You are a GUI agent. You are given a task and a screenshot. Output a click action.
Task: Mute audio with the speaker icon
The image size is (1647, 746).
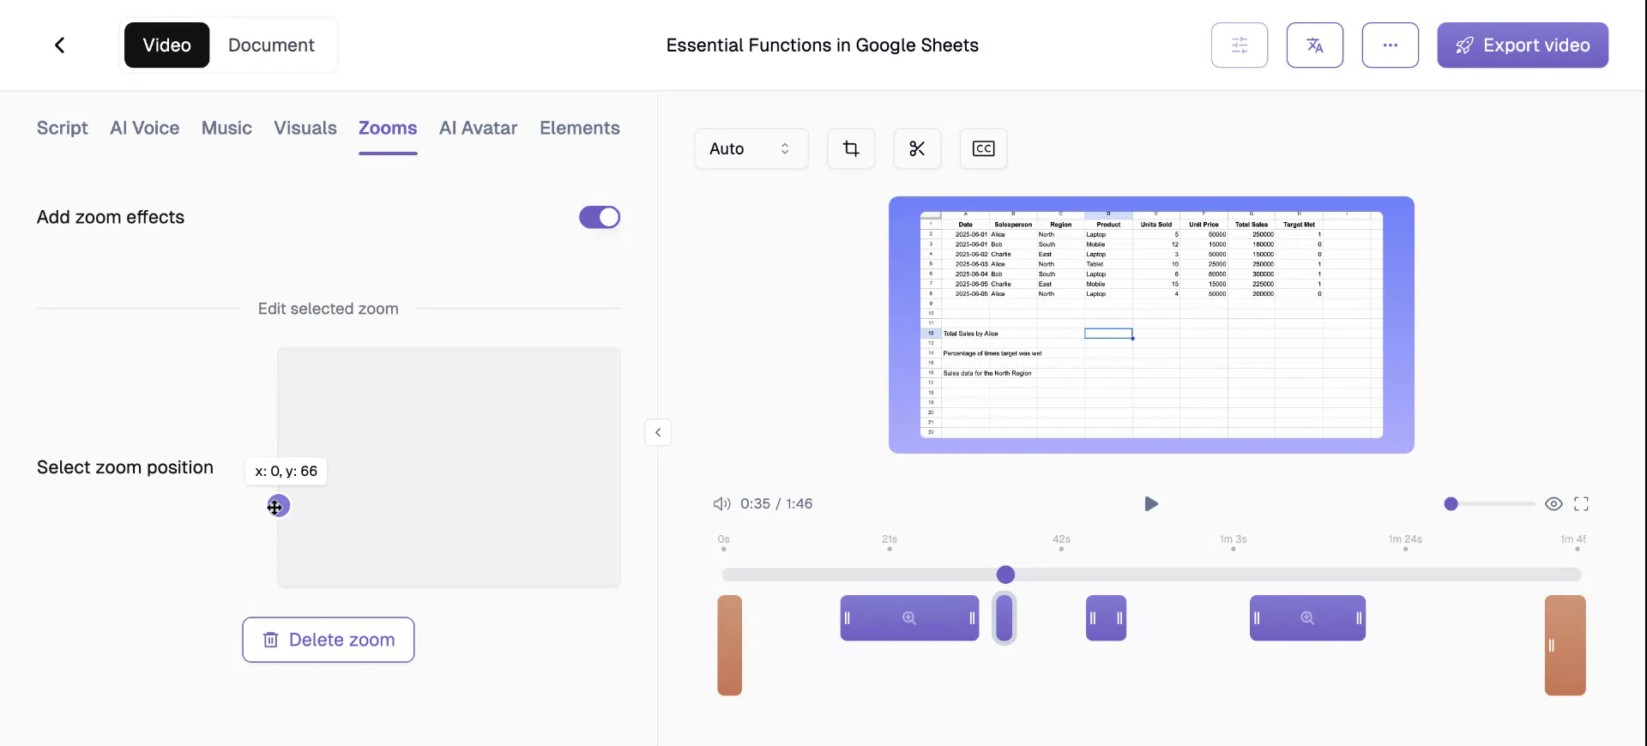pos(722,504)
